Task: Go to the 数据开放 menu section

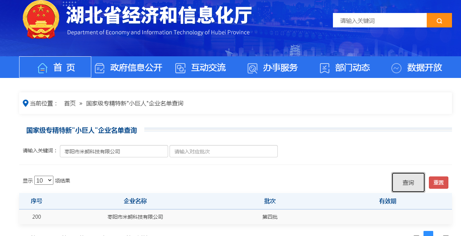Action: pyautogui.click(x=424, y=67)
